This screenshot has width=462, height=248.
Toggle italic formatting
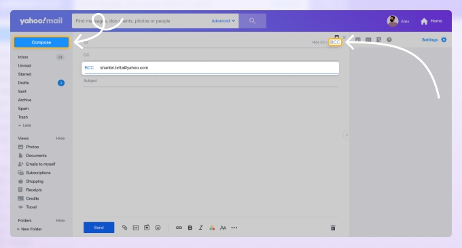(x=201, y=228)
